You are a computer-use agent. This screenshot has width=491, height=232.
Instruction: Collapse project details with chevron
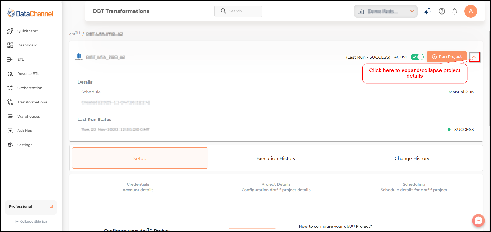(x=474, y=57)
